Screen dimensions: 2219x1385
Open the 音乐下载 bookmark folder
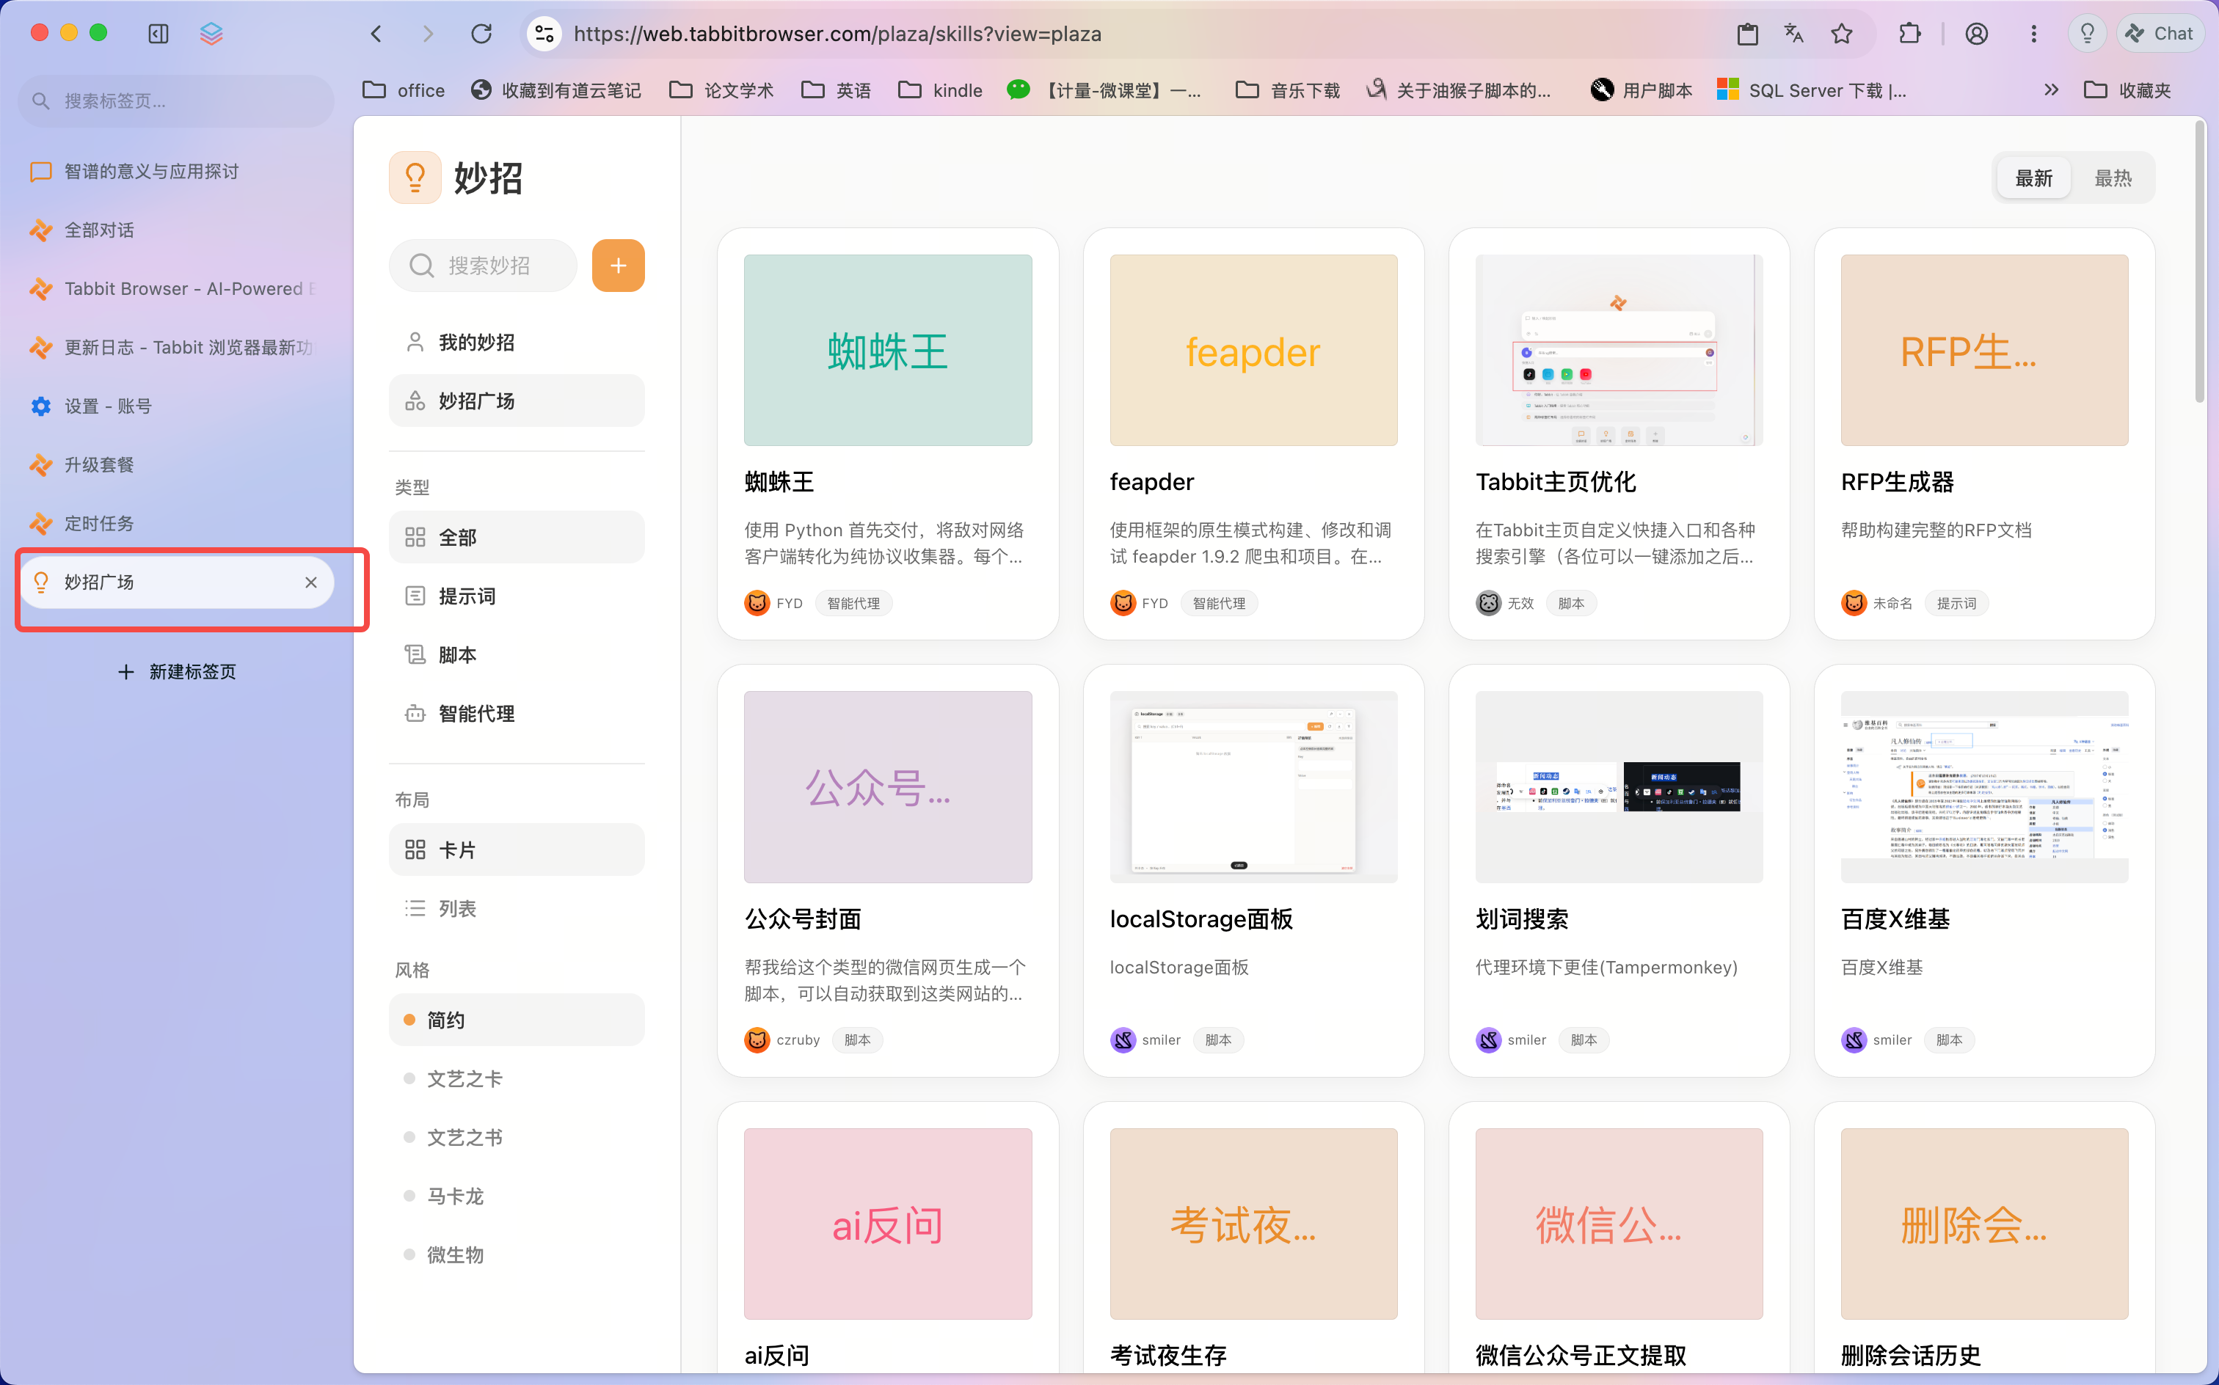[x=1287, y=89]
